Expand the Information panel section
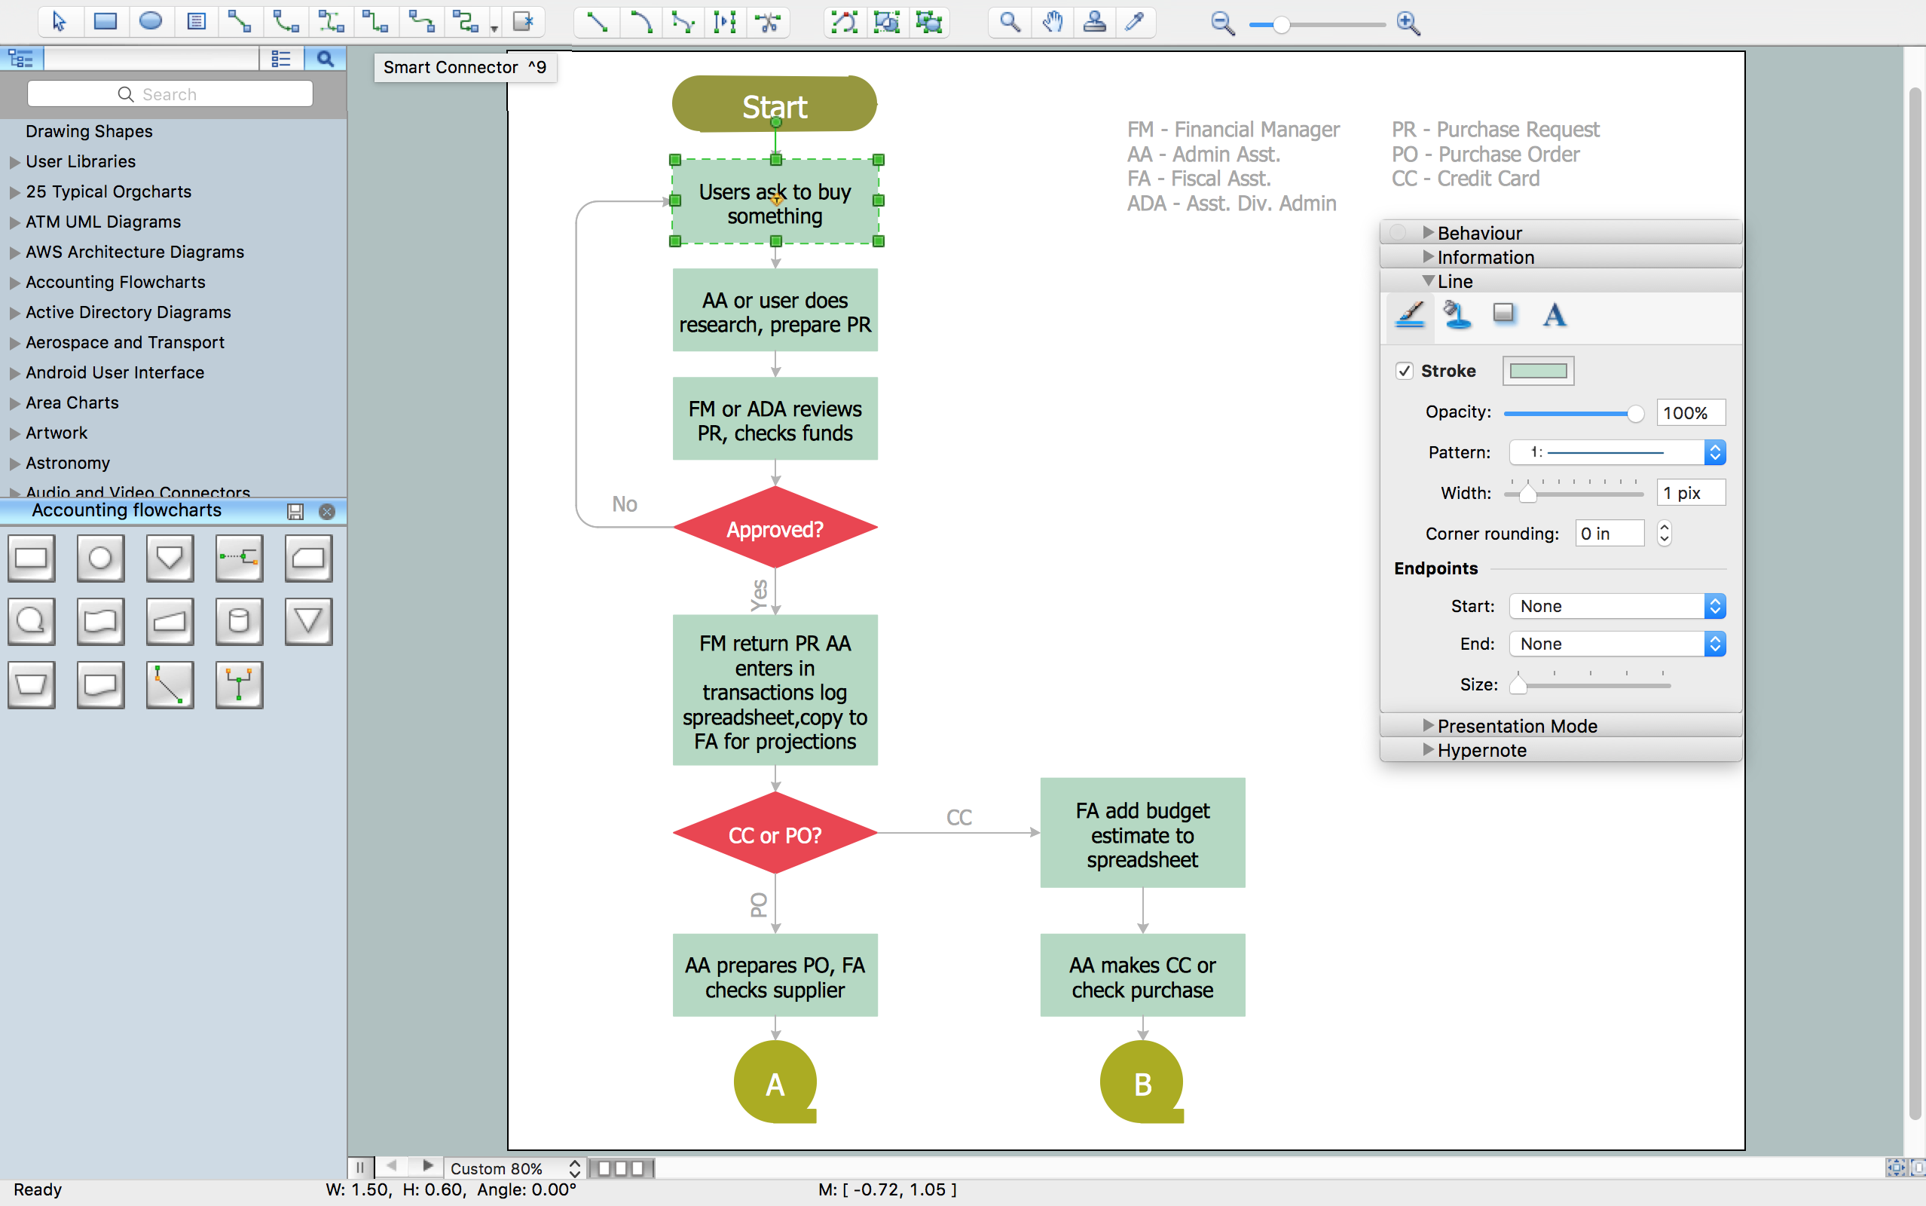This screenshot has width=1926, height=1206. [1429, 256]
